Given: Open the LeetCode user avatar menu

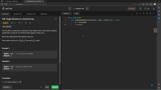Looking at the screenshot, I should (x=154, y=9).
